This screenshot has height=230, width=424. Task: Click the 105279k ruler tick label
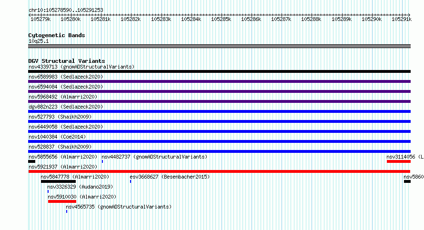(40, 19)
